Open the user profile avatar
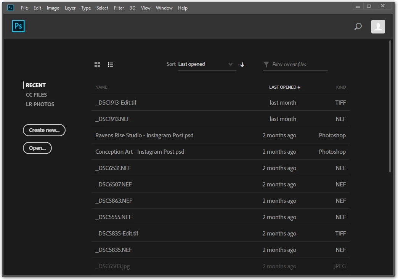 tap(378, 27)
